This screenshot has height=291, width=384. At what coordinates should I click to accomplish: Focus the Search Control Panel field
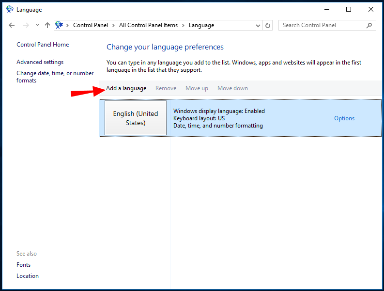tap(327, 25)
